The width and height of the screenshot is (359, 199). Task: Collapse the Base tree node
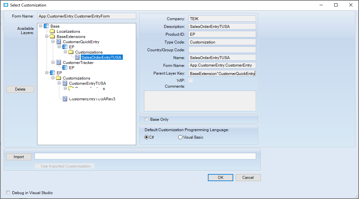click(40, 26)
